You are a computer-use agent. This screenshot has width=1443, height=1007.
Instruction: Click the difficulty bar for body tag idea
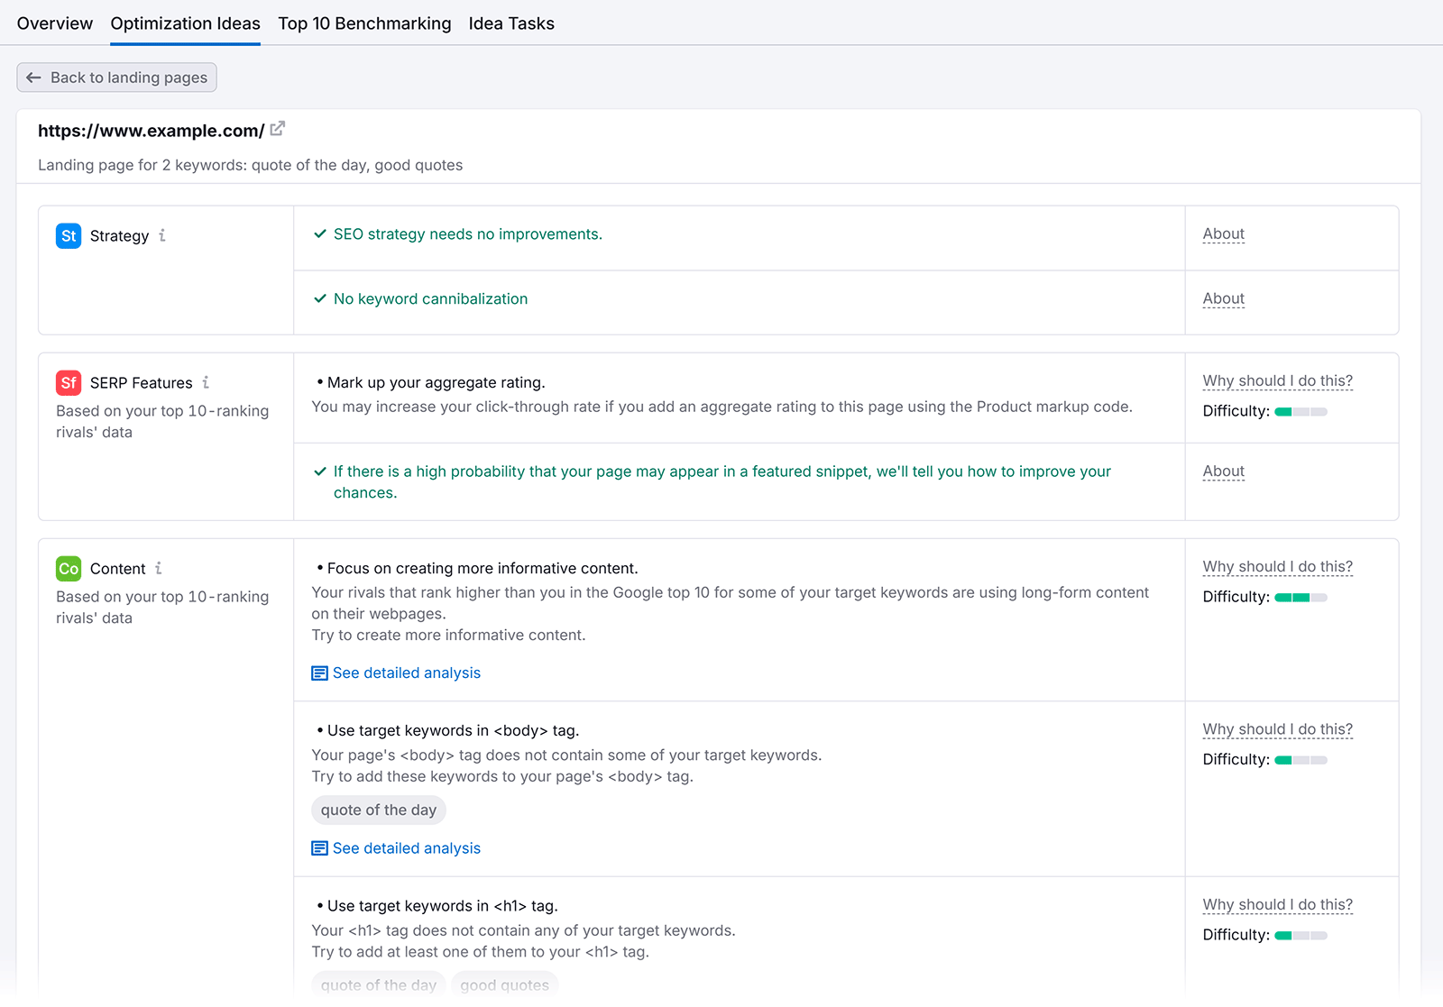(1301, 759)
